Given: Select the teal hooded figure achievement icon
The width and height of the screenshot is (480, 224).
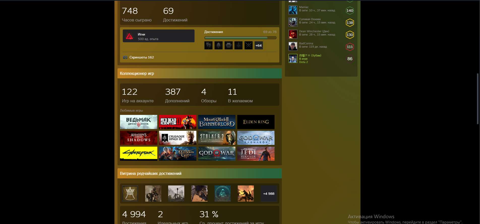Looking at the screenshot, I should [222, 194].
